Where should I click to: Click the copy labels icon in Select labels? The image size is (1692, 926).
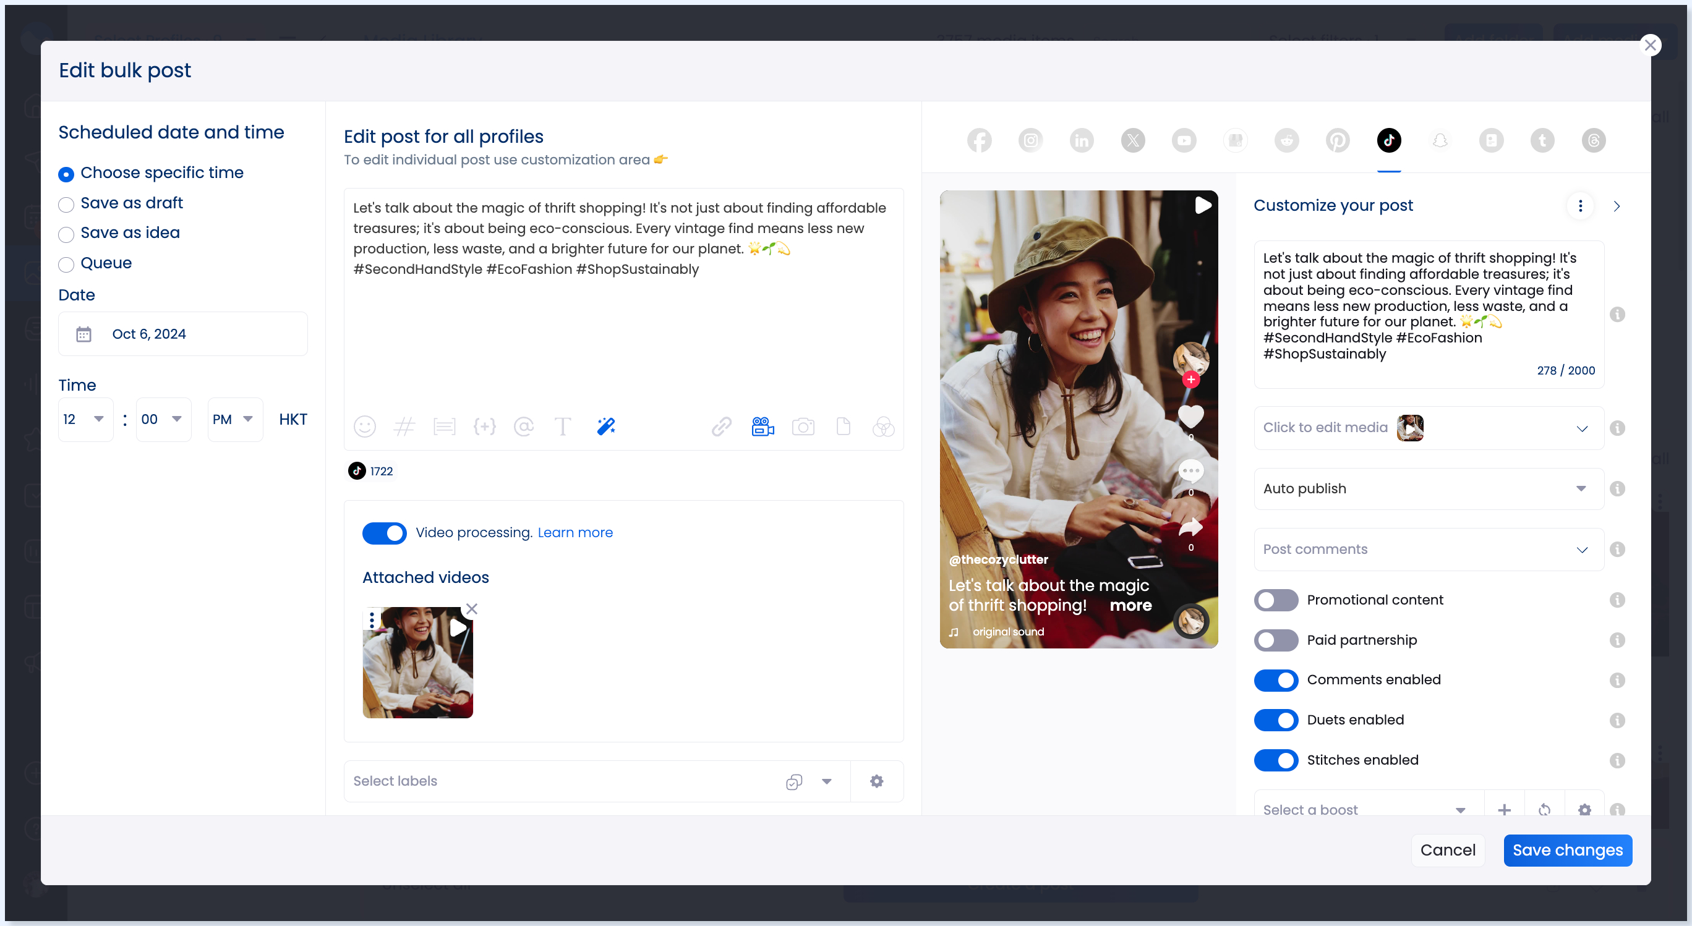tap(794, 781)
